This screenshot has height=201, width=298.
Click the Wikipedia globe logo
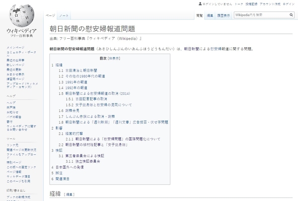pyautogui.click(x=21, y=16)
